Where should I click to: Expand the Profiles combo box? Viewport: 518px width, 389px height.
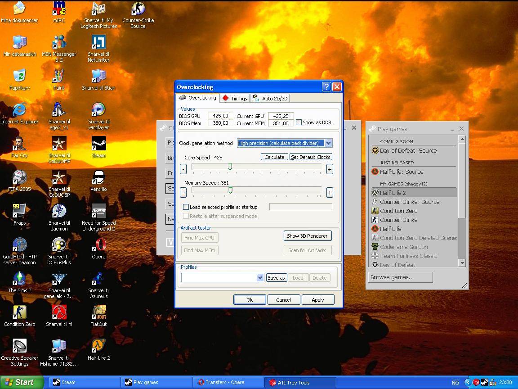click(260, 277)
